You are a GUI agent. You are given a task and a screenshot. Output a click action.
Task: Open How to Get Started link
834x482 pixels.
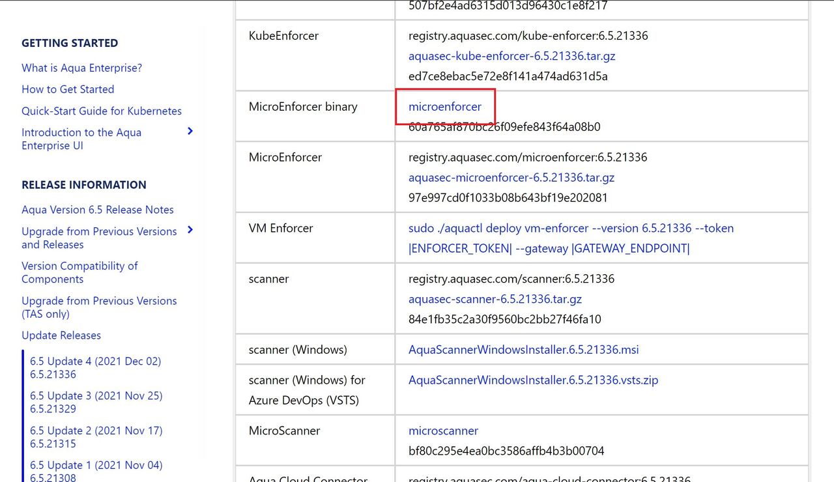(x=68, y=89)
